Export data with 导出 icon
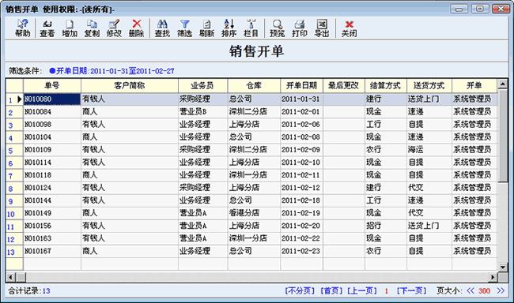The width and height of the screenshot is (514, 303). pyautogui.click(x=322, y=28)
